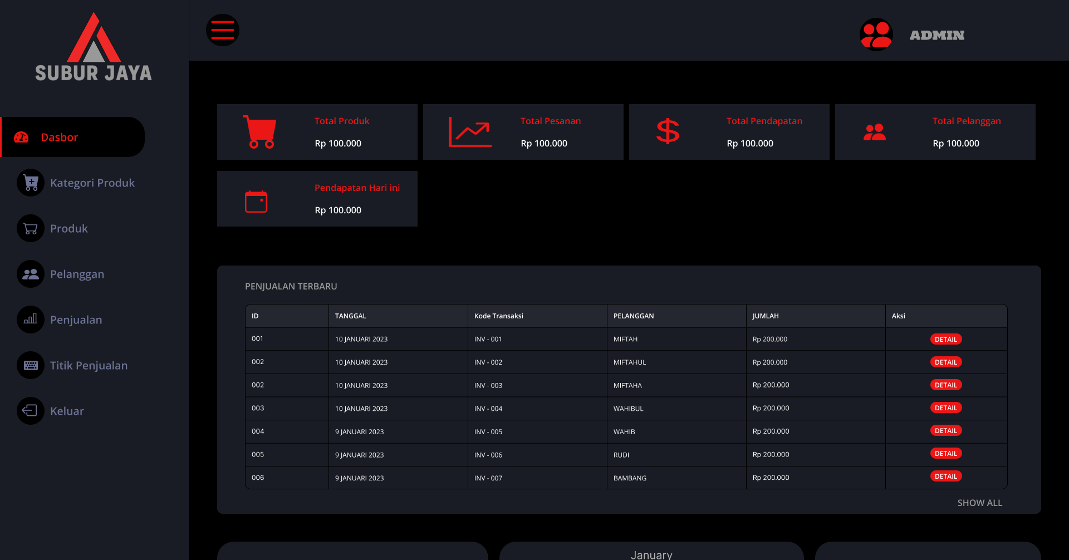Click the Admin profile avatar
1069x560 pixels.
pos(876,34)
